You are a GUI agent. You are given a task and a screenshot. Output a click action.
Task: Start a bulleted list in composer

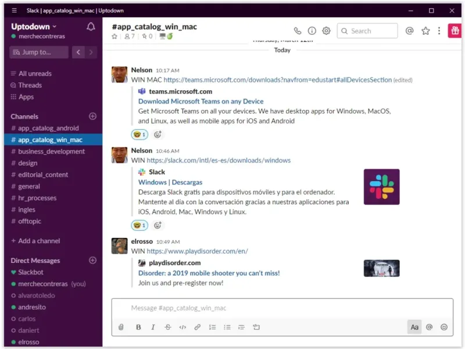[x=227, y=327]
